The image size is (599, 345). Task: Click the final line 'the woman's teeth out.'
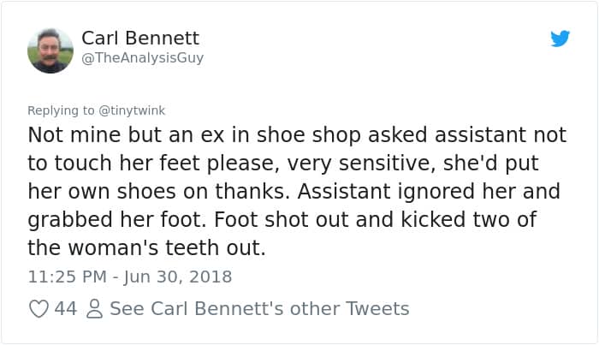pyautogui.click(x=147, y=247)
